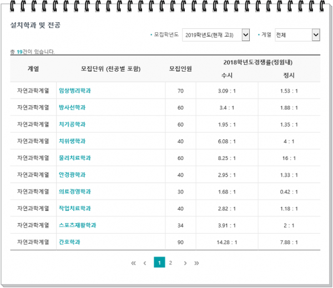
Task: Click 스포츠재활학과 모집인원 value 34
Action: (x=180, y=225)
